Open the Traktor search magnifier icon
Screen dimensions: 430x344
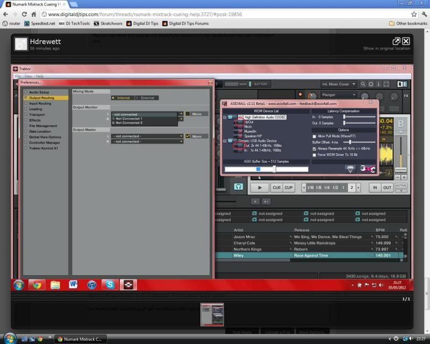(364, 84)
